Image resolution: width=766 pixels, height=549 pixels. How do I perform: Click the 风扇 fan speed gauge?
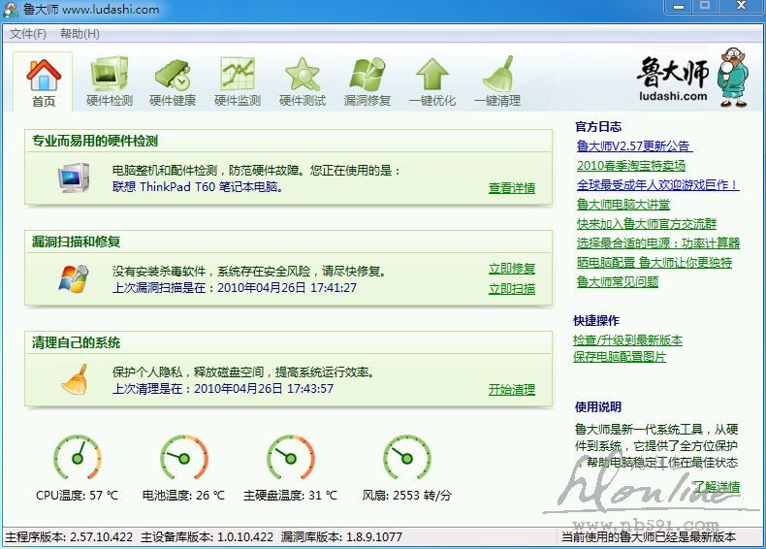pyautogui.click(x=406, y=459)
